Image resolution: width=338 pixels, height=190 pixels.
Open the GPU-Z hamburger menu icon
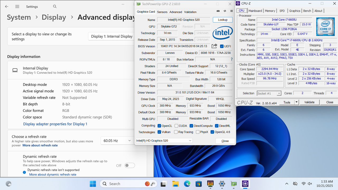coord(231,11)
